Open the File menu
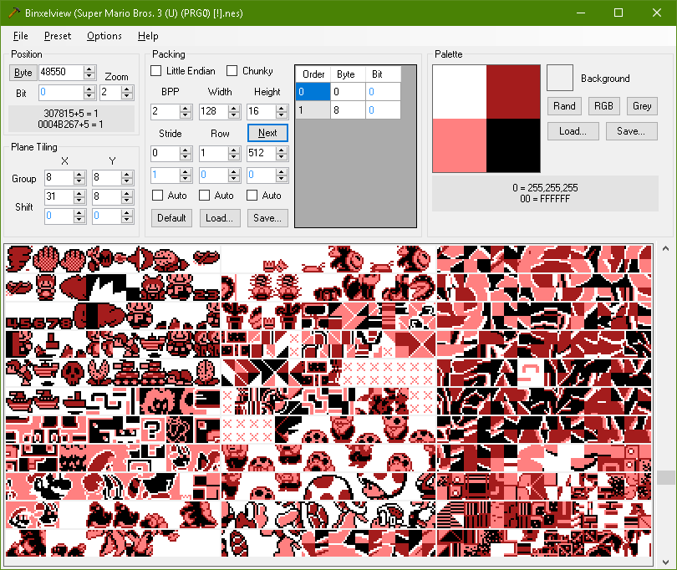 pyautogui.click(x=20, y=36)
